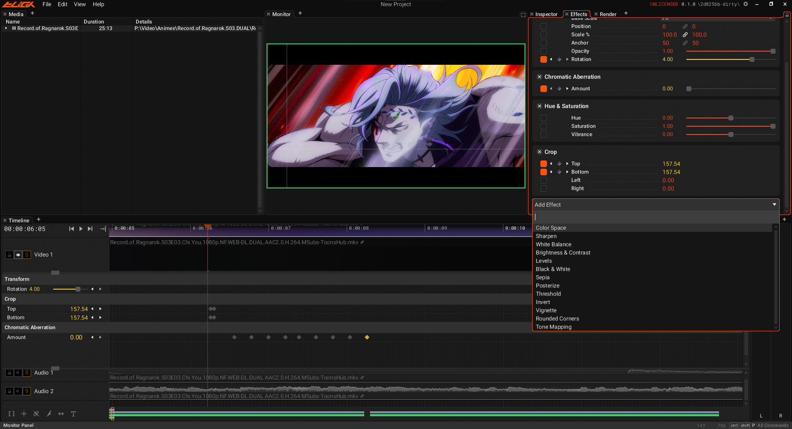Go to next Amount keyframe in timeline
This screenshot has width=792, height=429.
pyautogui.click(x=100, y=337)
